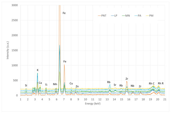Click the 10 keV x-axis tick label
Viewport: 171px width, 113px height.
tap(85, 99)
